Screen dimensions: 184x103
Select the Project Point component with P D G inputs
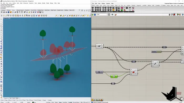[134, 72]
